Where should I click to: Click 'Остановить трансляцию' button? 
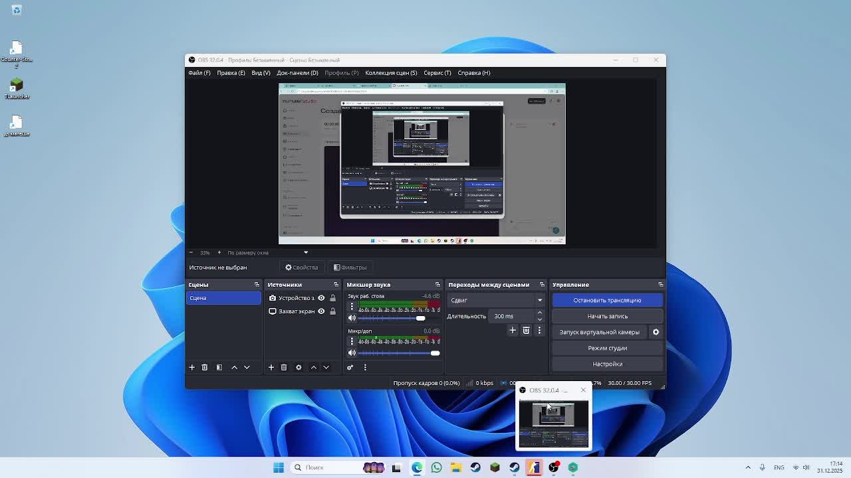[x=606, y=300]
